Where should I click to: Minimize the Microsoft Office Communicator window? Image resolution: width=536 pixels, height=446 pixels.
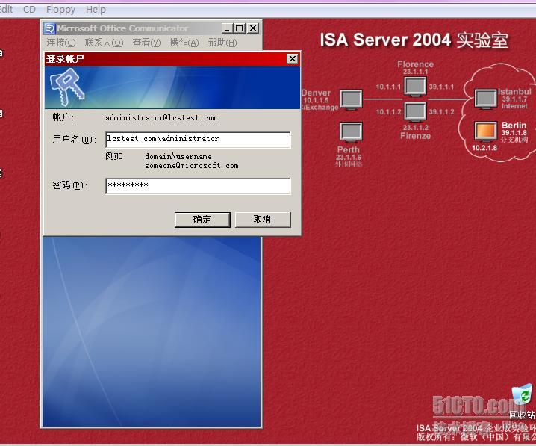click(x=227, y=28)
